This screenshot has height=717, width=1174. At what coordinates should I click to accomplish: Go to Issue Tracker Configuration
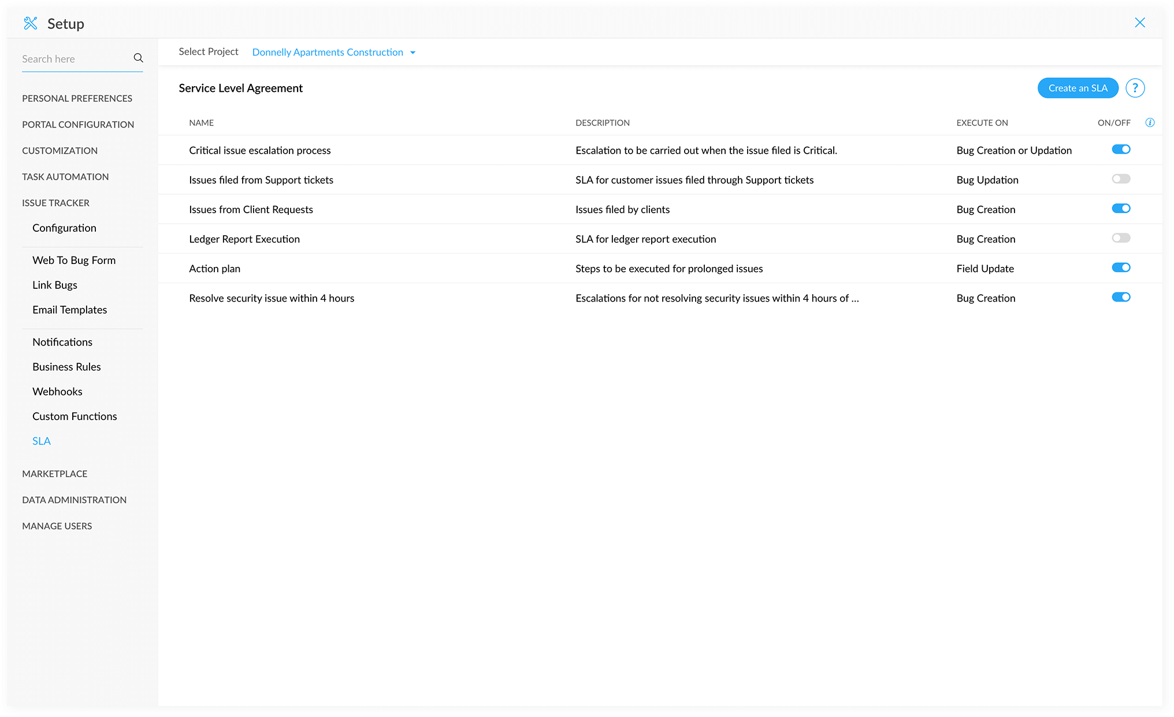click(x=64, y=228)
